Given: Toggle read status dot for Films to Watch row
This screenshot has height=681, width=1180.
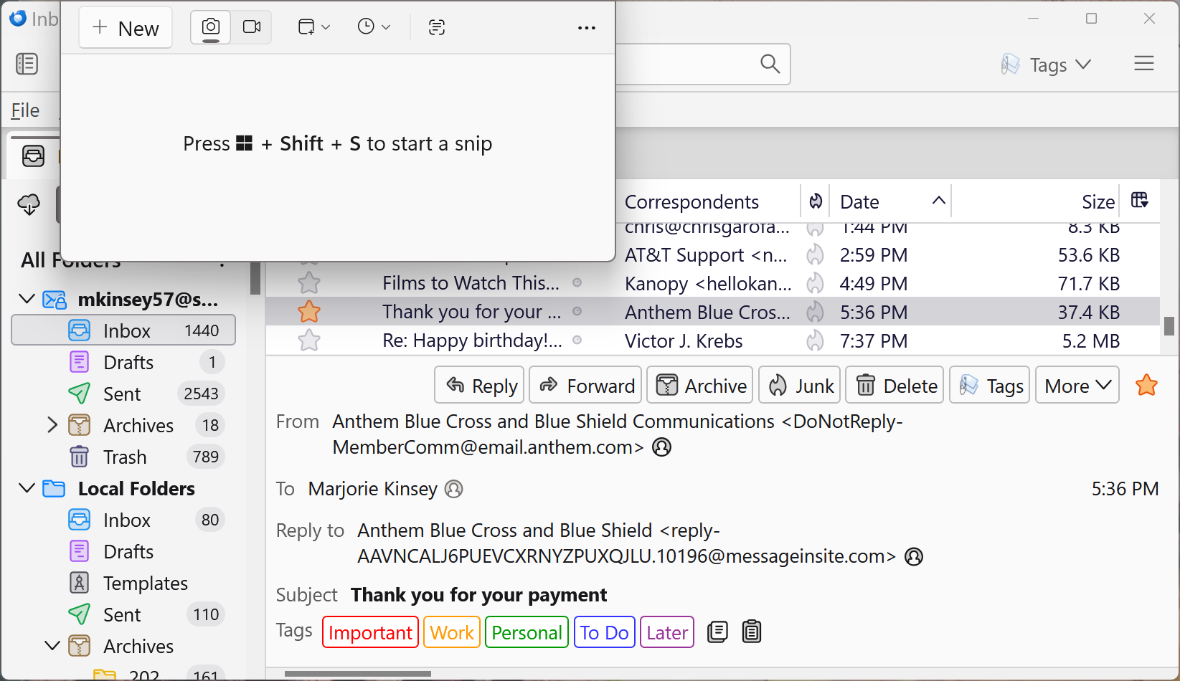Looking at the screenshot, I should tap(577, 283).
